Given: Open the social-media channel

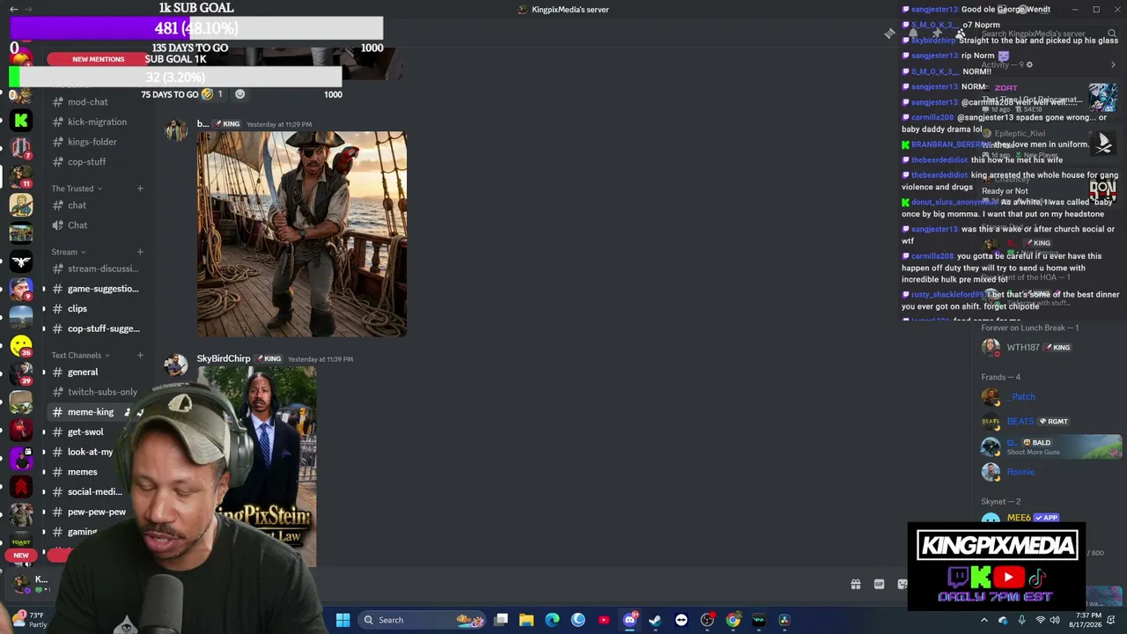Looking at the screenshot, I should click(x=95, y=492).
